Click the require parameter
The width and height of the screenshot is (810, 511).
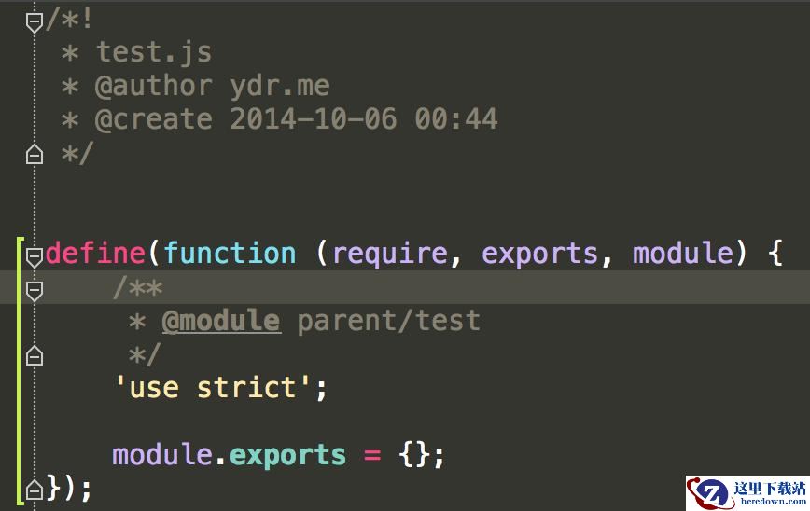[x=390, y=255]
